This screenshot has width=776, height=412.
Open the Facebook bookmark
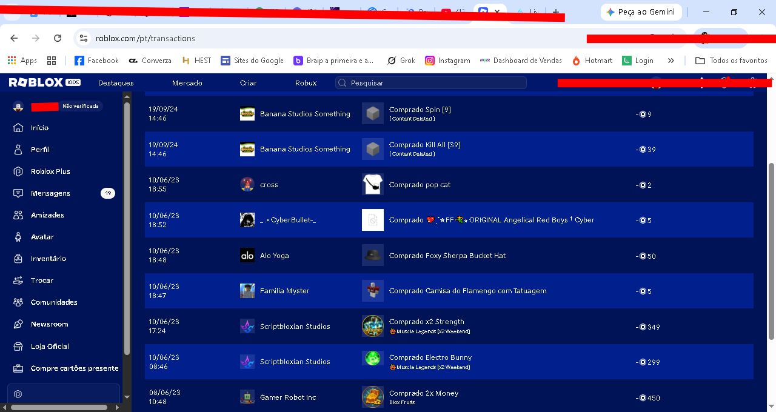pyautogui.click(x=96, y=61)
